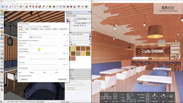Choose the red Rotate tool
183x103 pixels.
(36, 7)
